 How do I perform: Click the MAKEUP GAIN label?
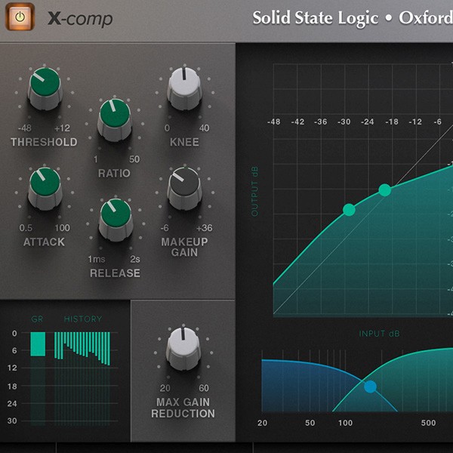pos(184,247)
